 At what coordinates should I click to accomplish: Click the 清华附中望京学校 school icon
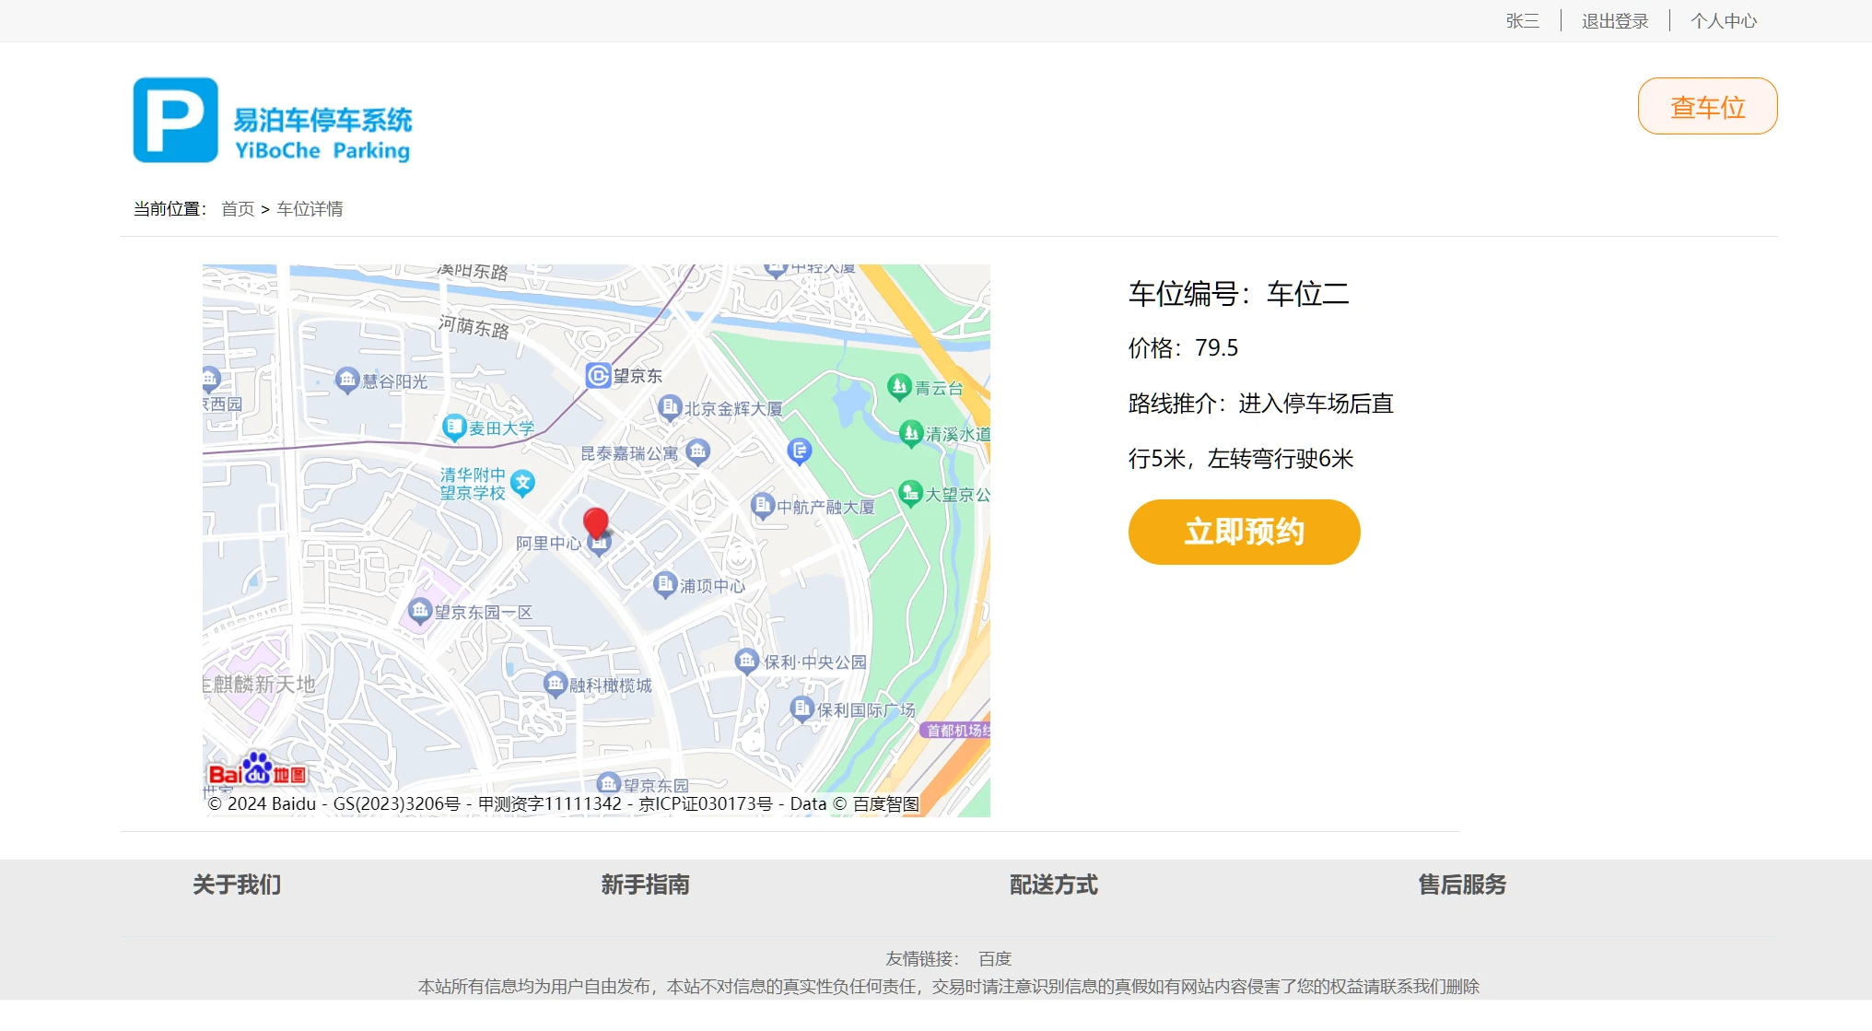coord(522,482)
